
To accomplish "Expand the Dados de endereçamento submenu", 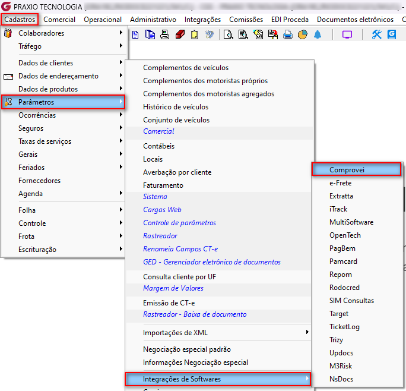I will click(64, 76).
